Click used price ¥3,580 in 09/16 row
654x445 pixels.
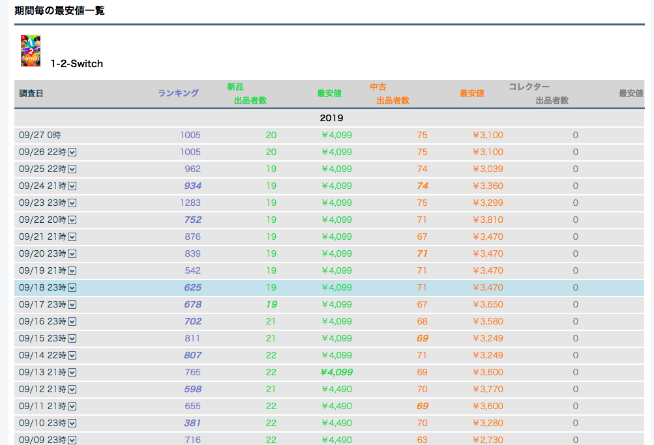tap(488, 321)
